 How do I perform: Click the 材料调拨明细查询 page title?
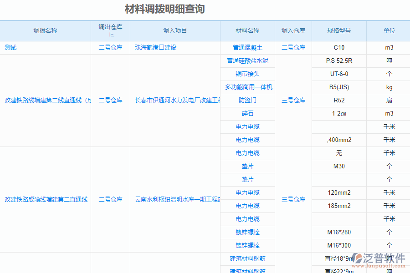coord(164,8)
